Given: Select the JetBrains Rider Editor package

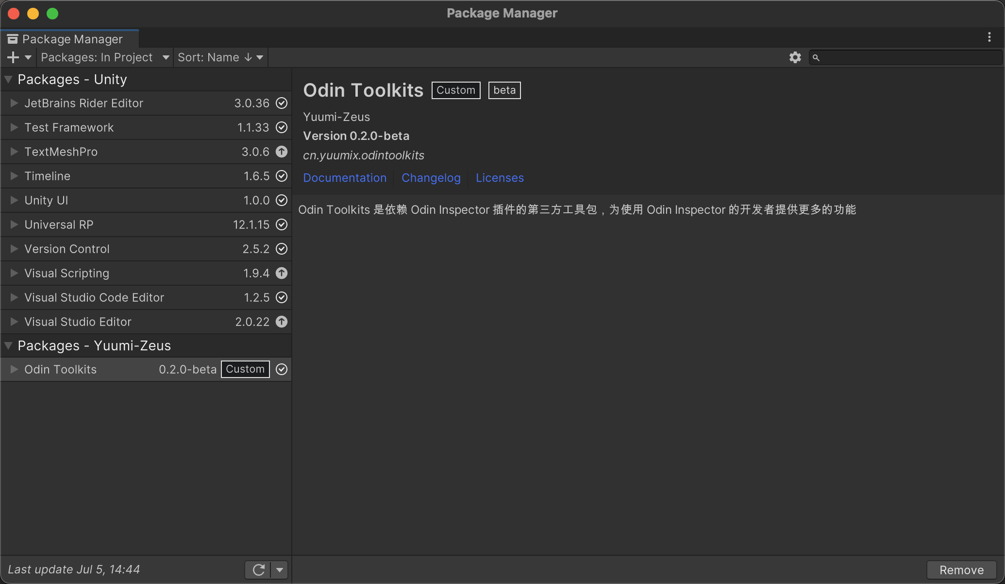Looking at the screenshot, I should pos(146,103).
